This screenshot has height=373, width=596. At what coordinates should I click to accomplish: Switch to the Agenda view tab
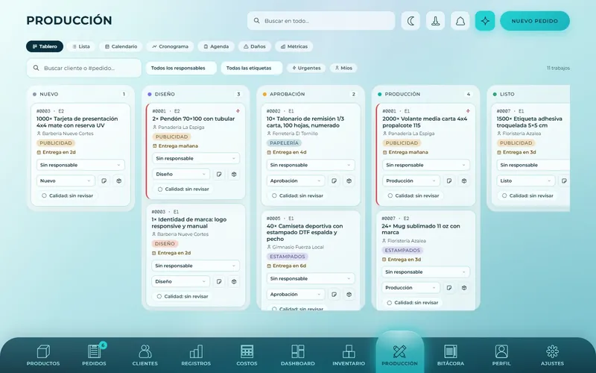[216, 46]
